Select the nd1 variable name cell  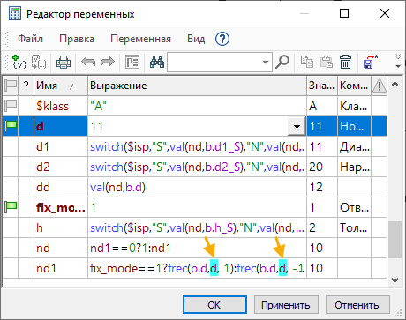coord(61,268)
